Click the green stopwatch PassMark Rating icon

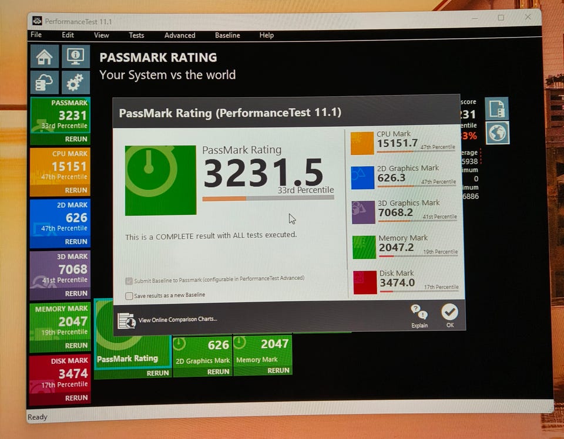(160, 180)
